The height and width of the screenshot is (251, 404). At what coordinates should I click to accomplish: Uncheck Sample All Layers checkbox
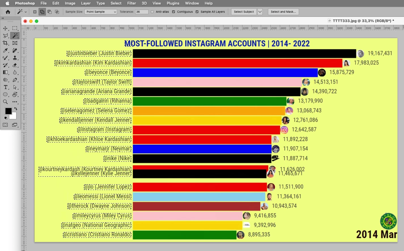coord(197,12)
